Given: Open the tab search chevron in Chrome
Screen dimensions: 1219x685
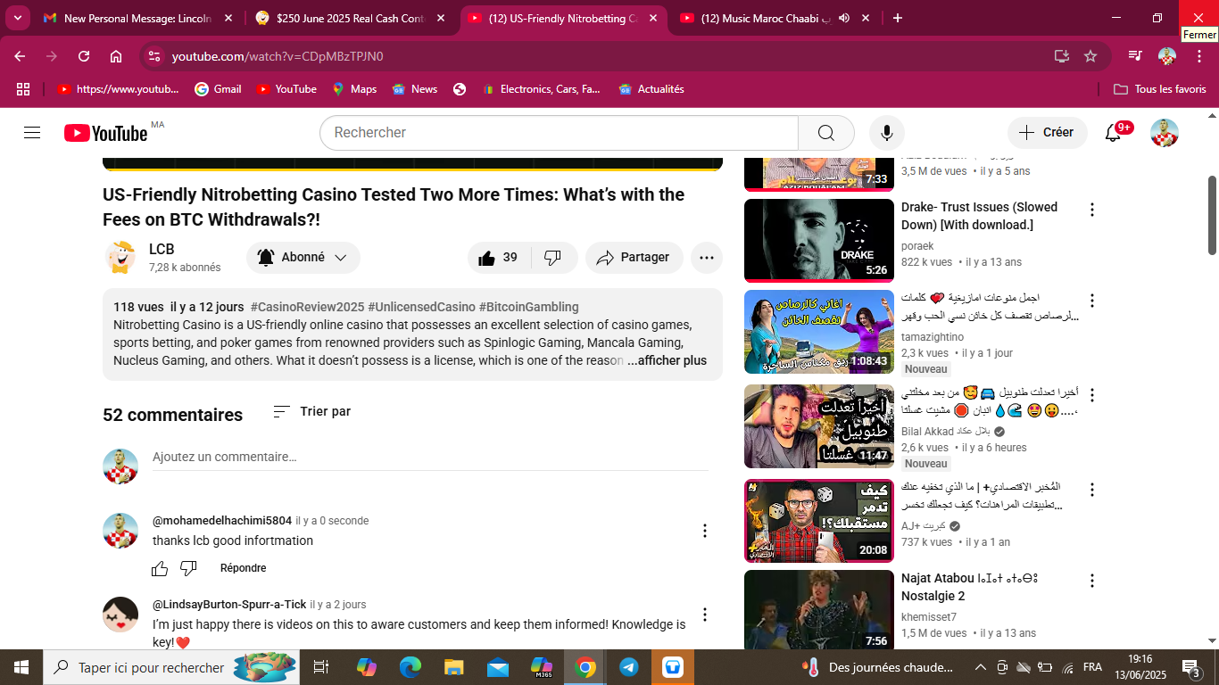Looking at the screenshot, I should click(x=18, y=18).
